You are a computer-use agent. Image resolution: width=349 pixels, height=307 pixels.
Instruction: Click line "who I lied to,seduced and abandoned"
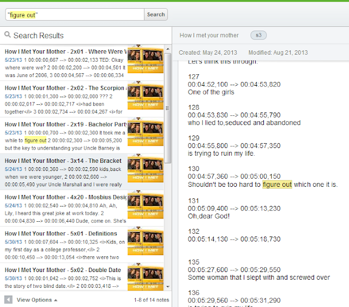(244, 122)
